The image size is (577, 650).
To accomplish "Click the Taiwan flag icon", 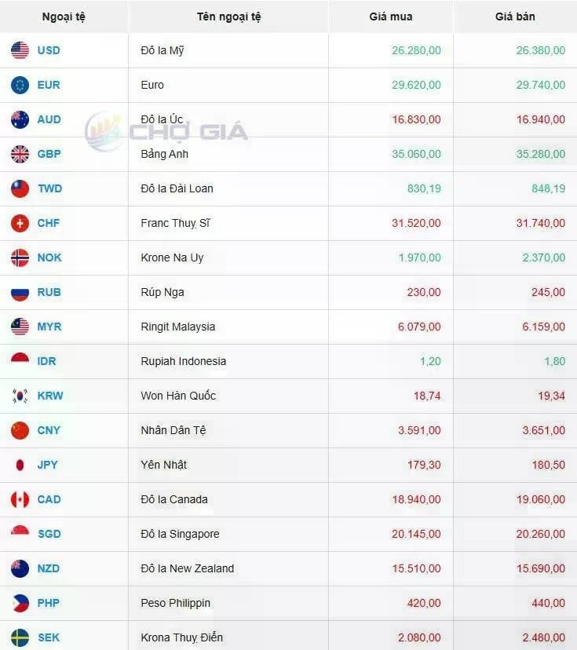I will click(20, 188).
